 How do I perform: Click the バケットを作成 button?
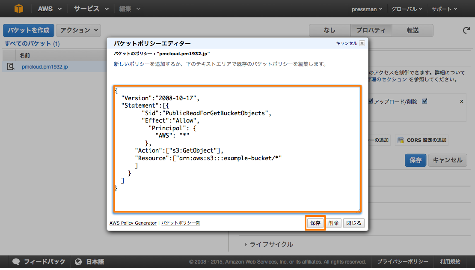[x=27, y=30]
